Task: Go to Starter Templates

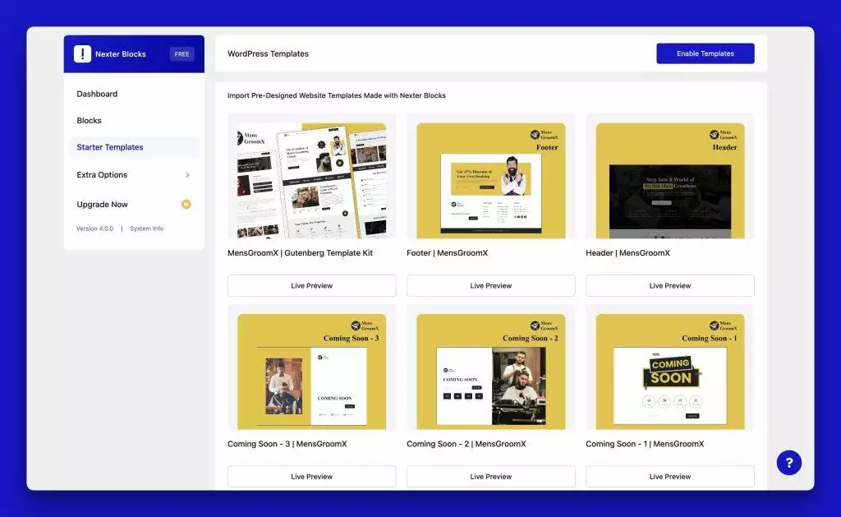Action: coord(109,146)
